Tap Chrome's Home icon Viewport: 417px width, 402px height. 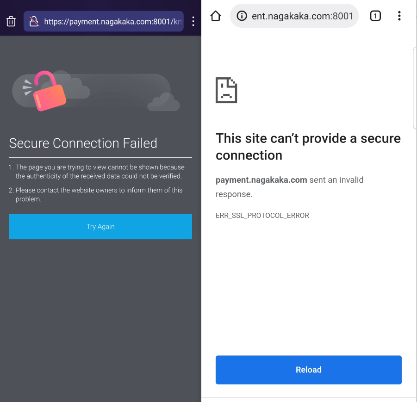[215, 15]
